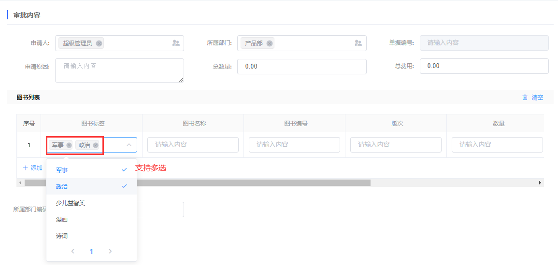558x265 pixels.
Task: Go to previous page in dropdown pagination
Action: 73,251
